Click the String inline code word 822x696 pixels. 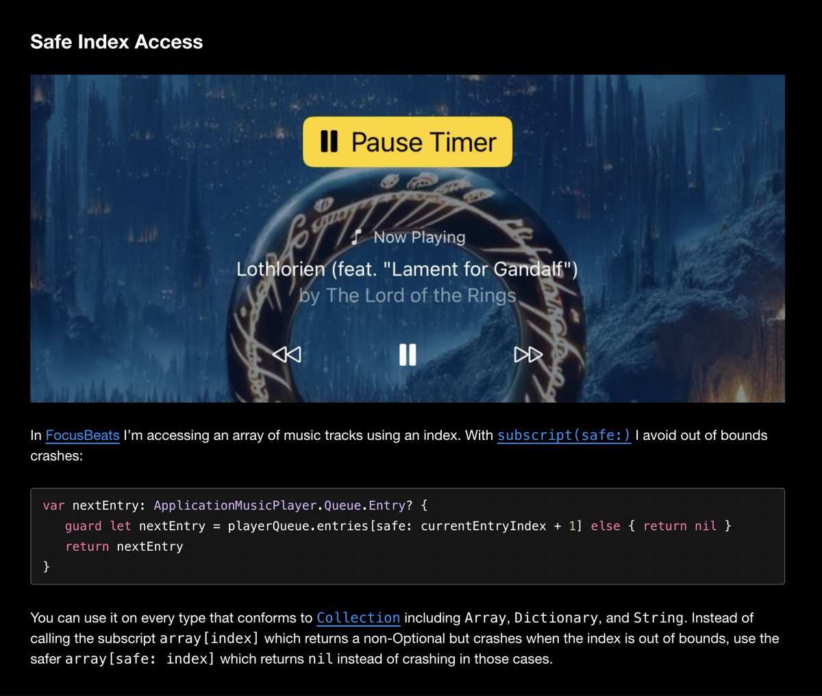pyautogui.click(x=658, y=618)
